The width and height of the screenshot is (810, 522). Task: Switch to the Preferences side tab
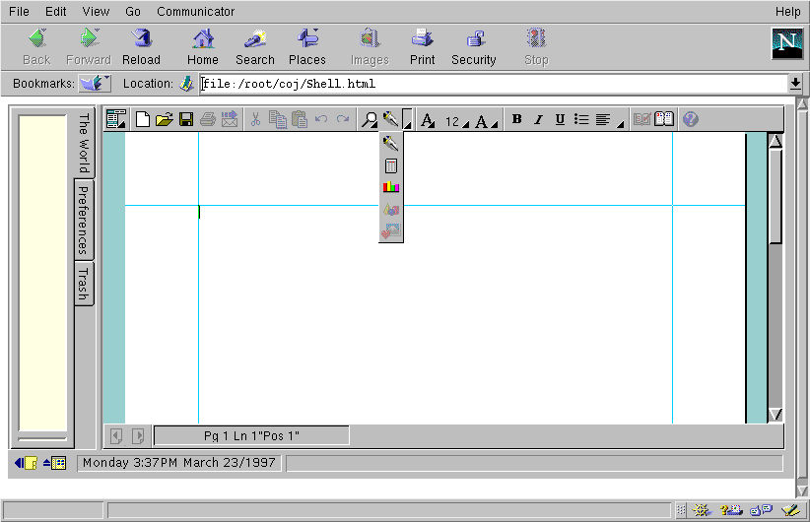[84, 219]
